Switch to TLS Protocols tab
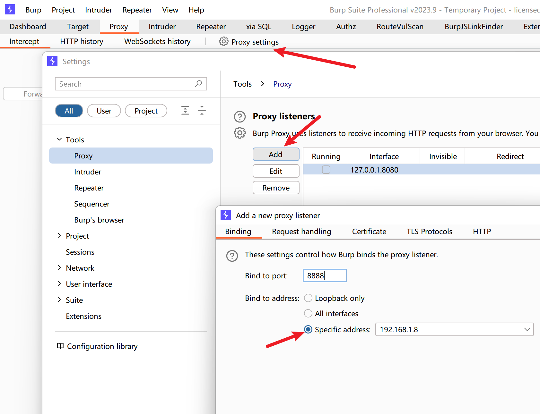540x414 pixels. 430,232
